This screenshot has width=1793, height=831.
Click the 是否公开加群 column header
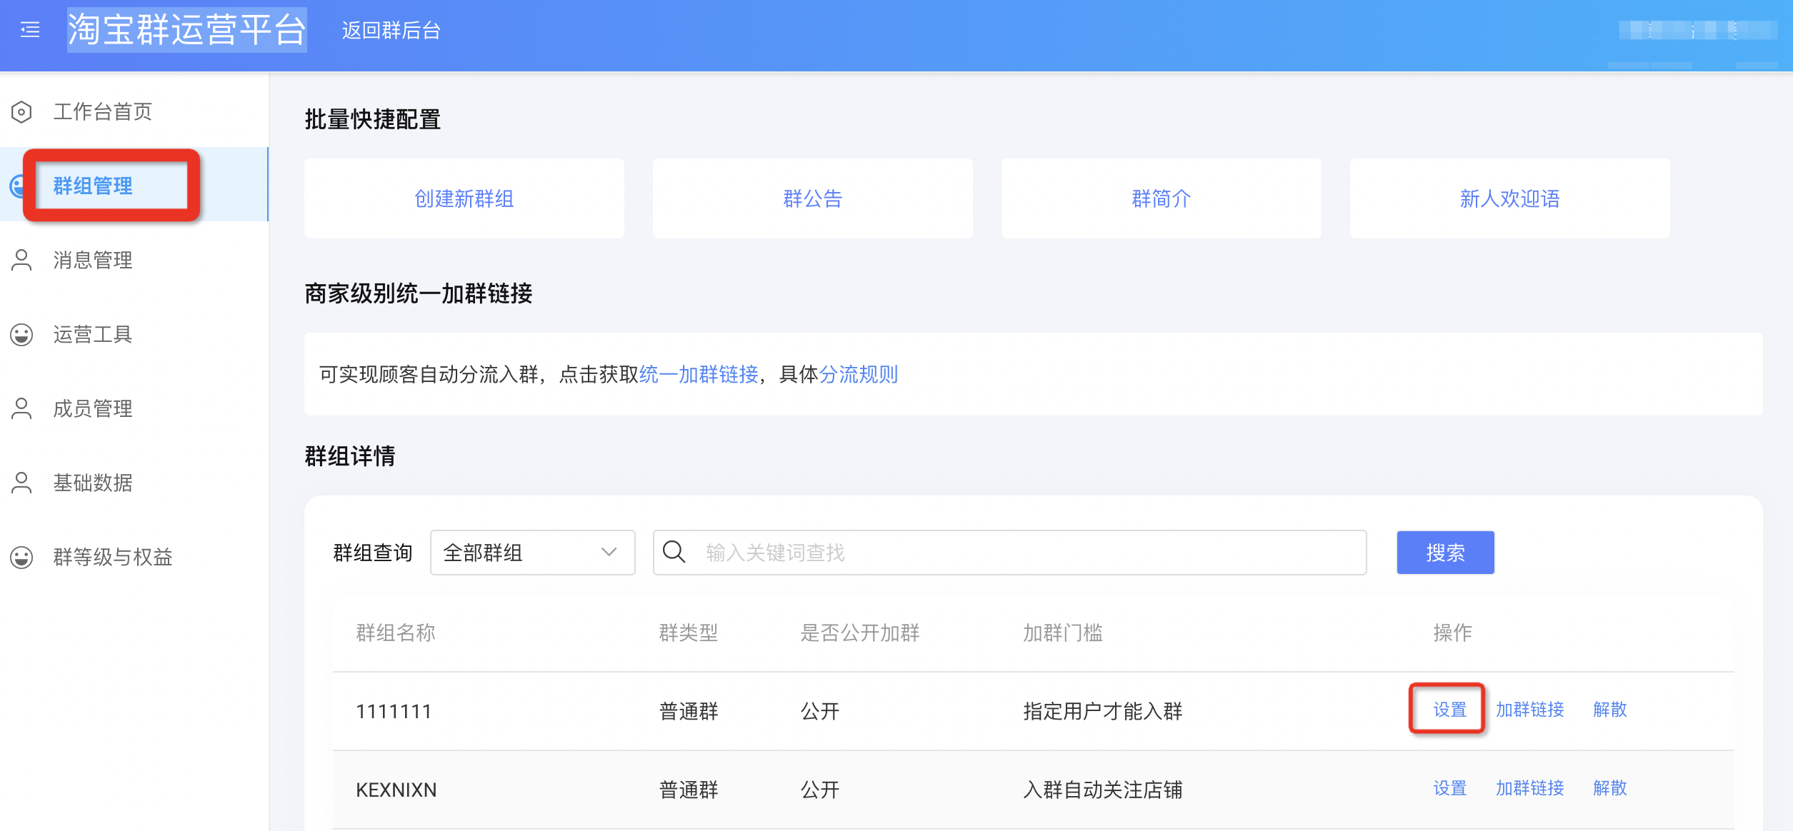click(x=860, y=633)
